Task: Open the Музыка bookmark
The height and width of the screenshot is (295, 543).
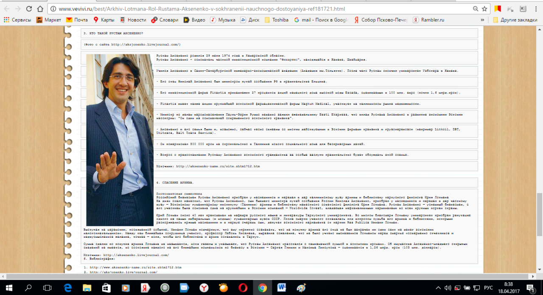Action: click(x=223, y=20)
